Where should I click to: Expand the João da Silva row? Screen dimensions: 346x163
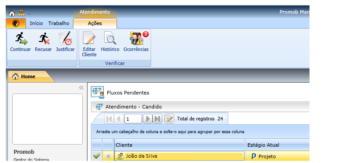[108, 156]
